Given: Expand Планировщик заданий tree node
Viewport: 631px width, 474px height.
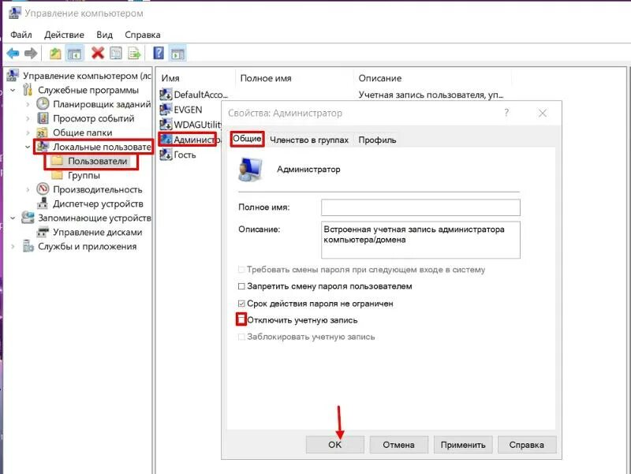Looking at the screenshot, I should (x=28, y=104).
